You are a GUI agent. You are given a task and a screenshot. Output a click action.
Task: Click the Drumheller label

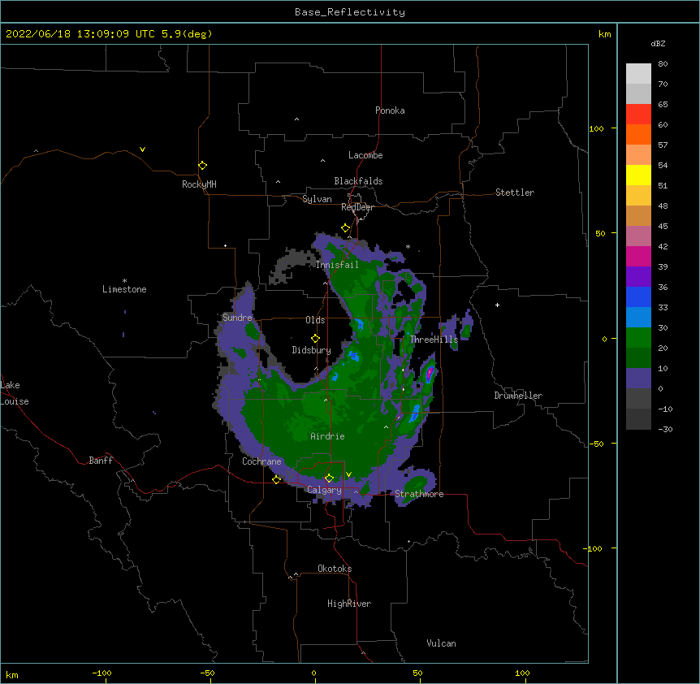[x=518, y=396]
